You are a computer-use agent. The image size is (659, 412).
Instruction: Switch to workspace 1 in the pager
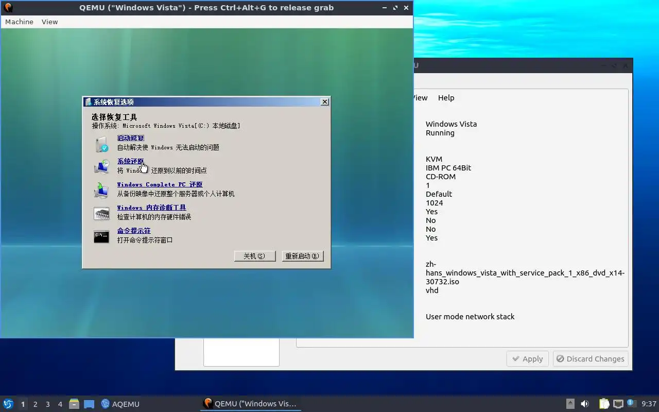23,404
